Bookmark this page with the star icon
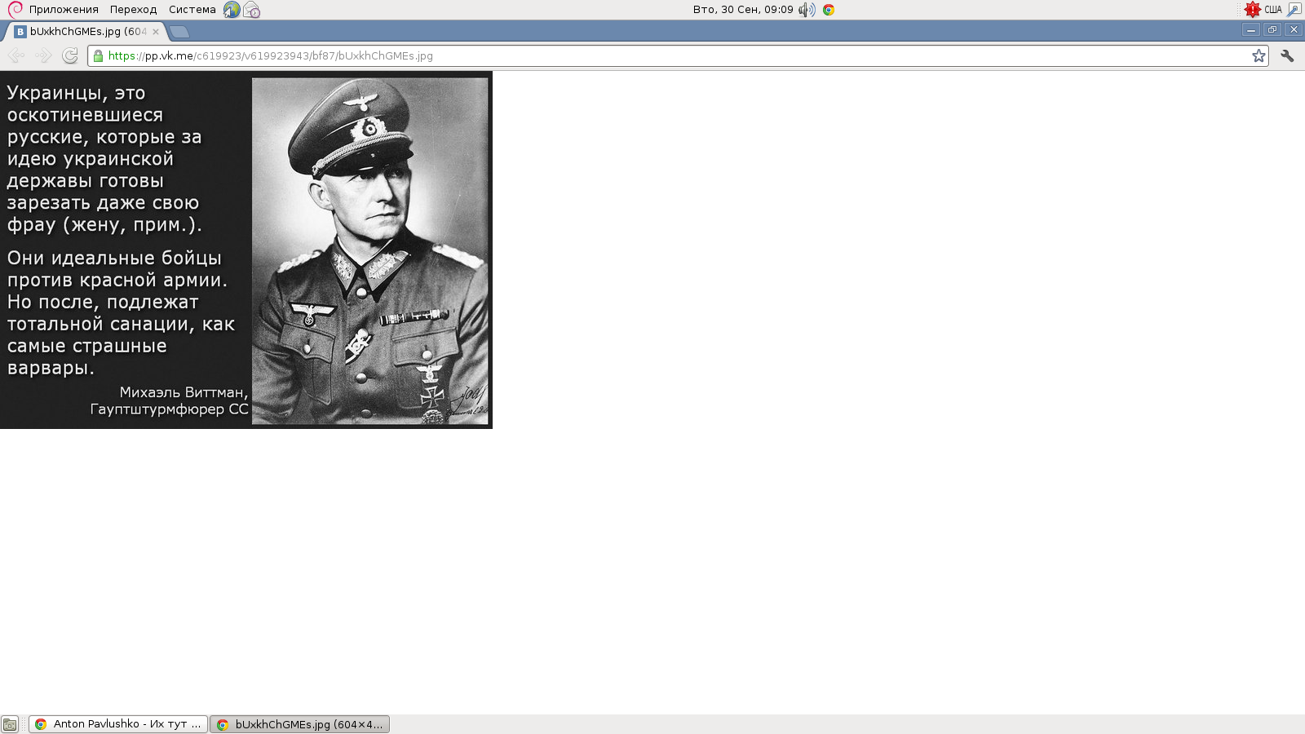 1259,55
